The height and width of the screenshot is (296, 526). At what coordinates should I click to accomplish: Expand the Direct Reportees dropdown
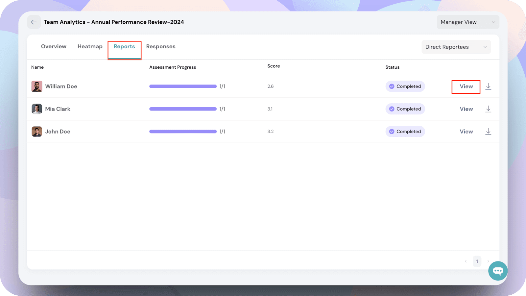[456, 47]
